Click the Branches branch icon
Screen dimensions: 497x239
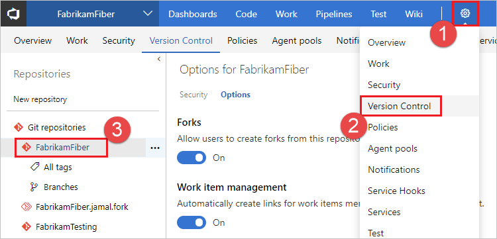[x=34, y=187]
